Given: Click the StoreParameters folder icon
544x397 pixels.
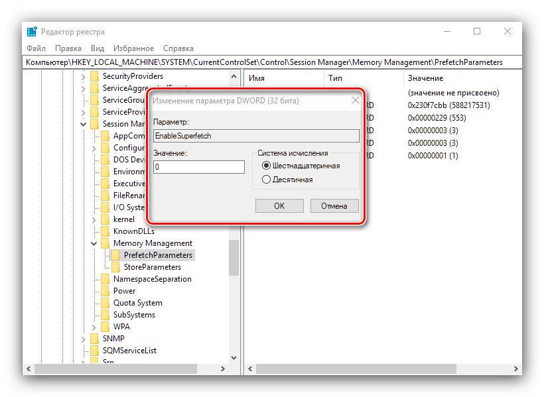Looking at the screenshot, I should pyautogui.click(x=116, y=267).
